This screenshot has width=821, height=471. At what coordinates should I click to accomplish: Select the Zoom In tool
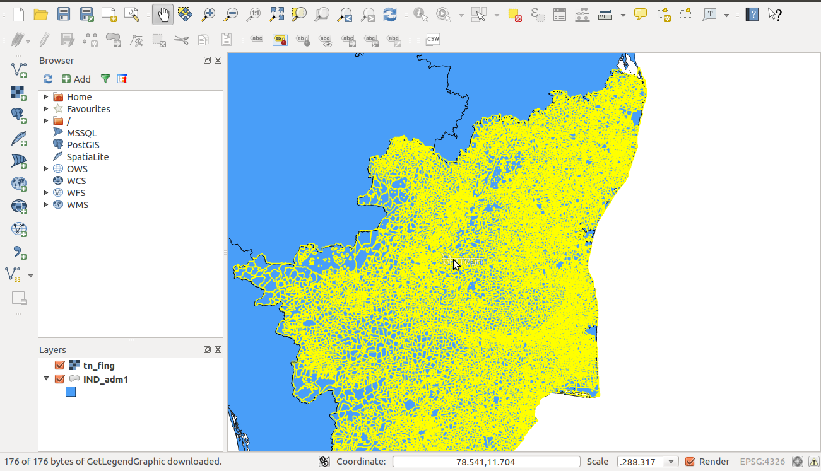tap(208, 14)
